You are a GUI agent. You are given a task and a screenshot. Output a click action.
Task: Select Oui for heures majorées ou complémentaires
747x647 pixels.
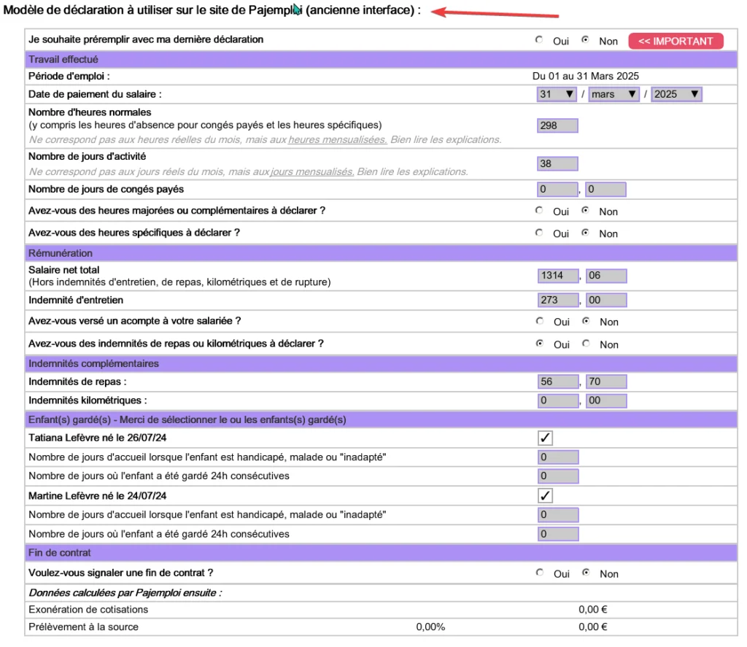[x=539, y=210]
